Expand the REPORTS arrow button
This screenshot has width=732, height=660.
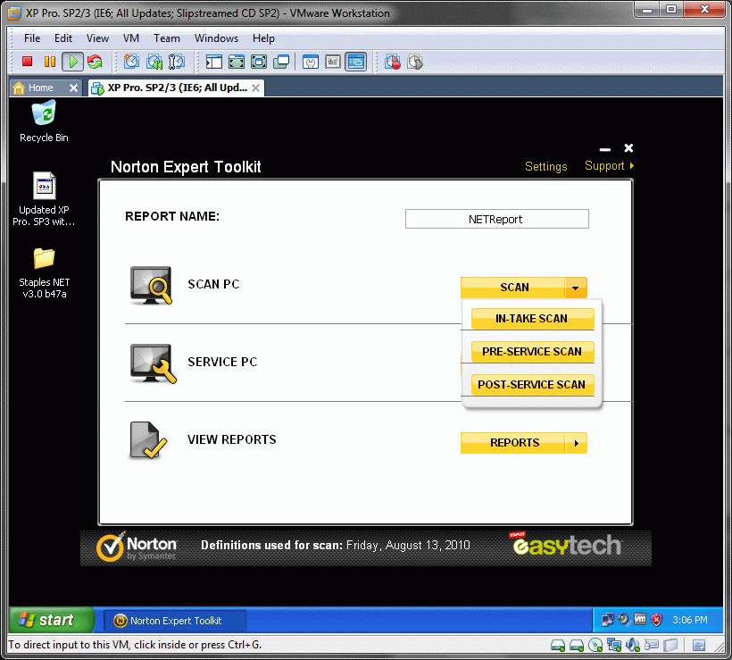pos(576,443)
